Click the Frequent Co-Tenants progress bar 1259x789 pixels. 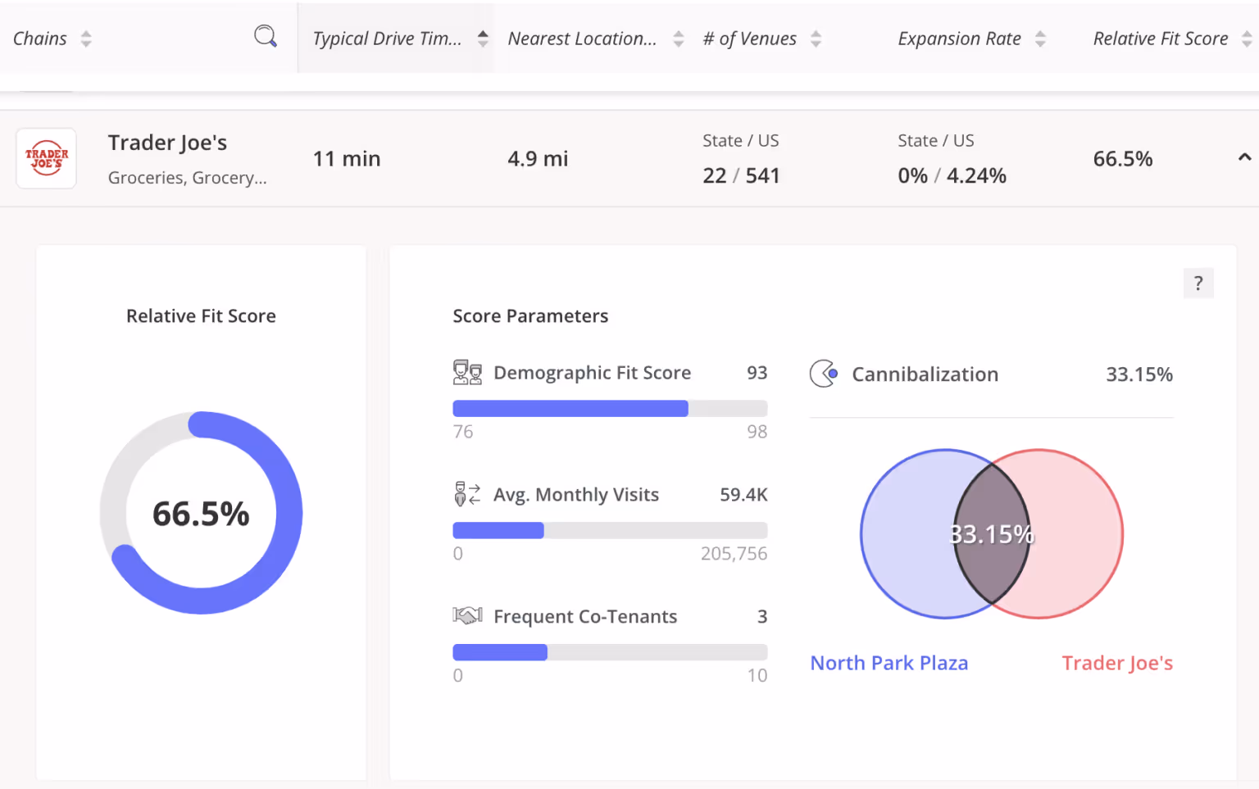pyautogui.click(x=610, y=652)
